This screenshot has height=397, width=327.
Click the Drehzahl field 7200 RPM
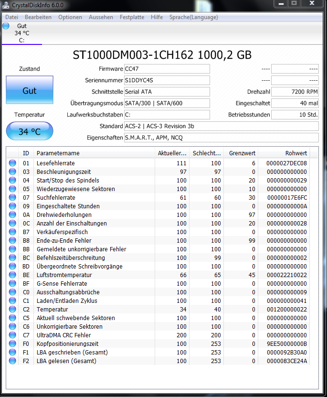[295, 92]
